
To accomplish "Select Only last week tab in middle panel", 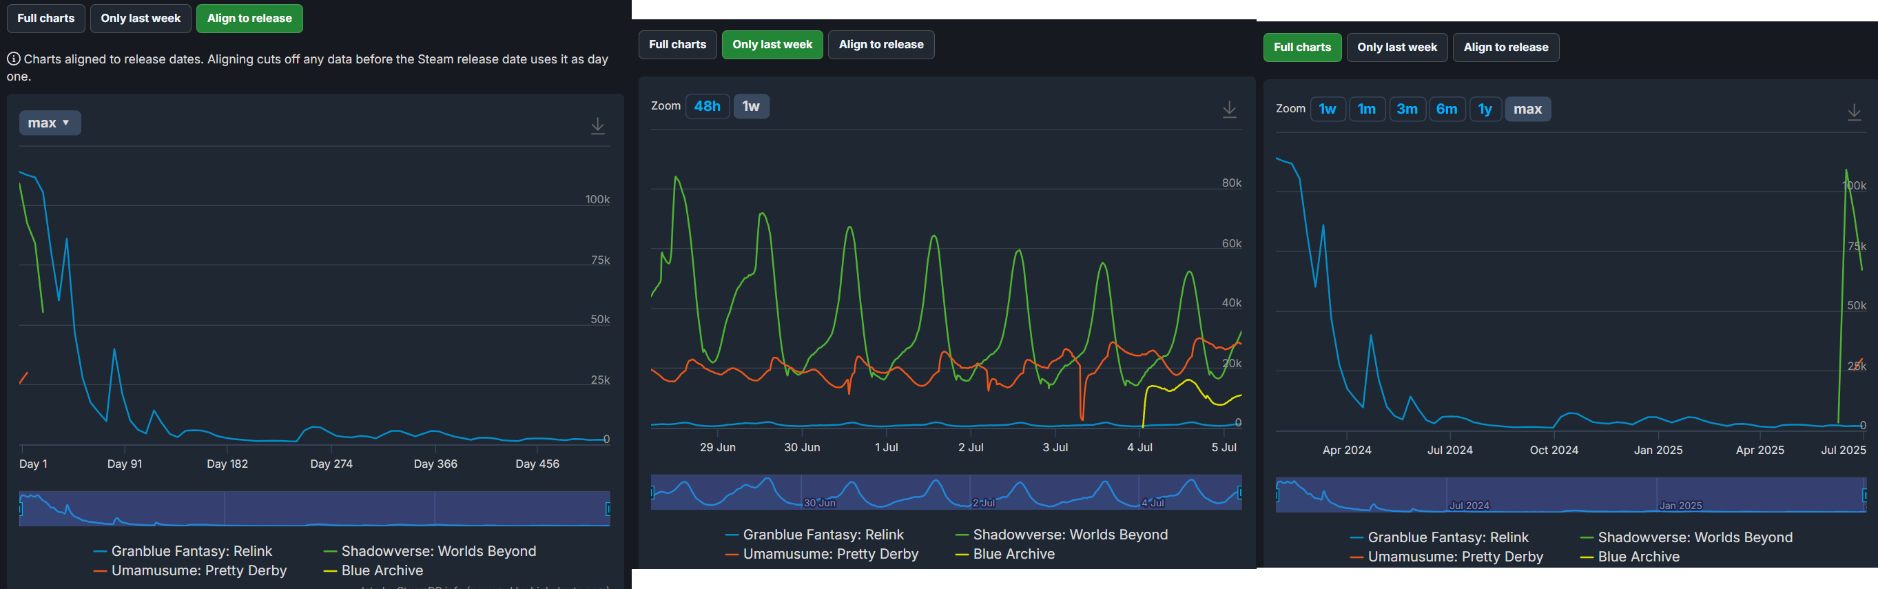I will 772,45.
